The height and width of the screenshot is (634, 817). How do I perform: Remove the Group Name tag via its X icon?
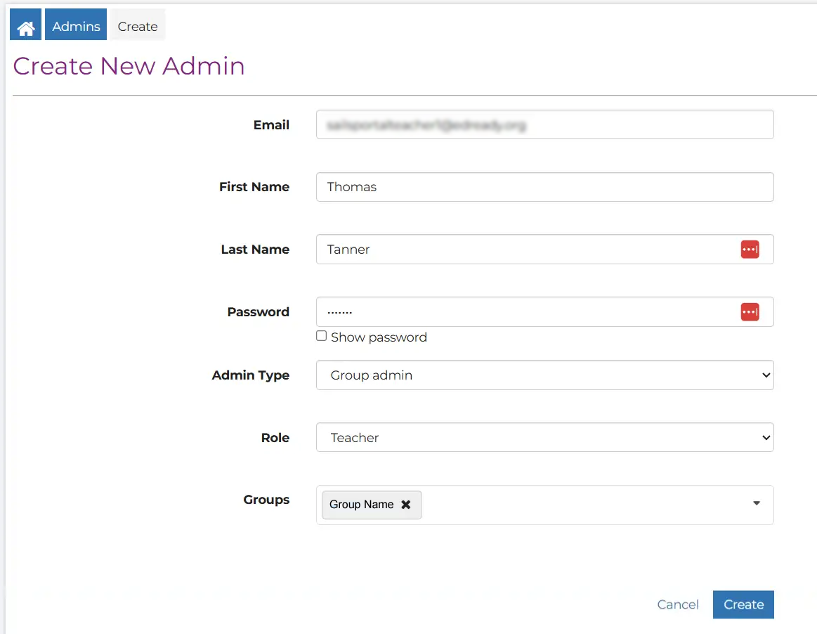tap(405, 504)
